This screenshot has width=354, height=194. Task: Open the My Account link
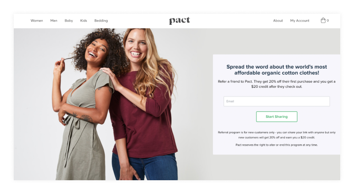[300, 21]
